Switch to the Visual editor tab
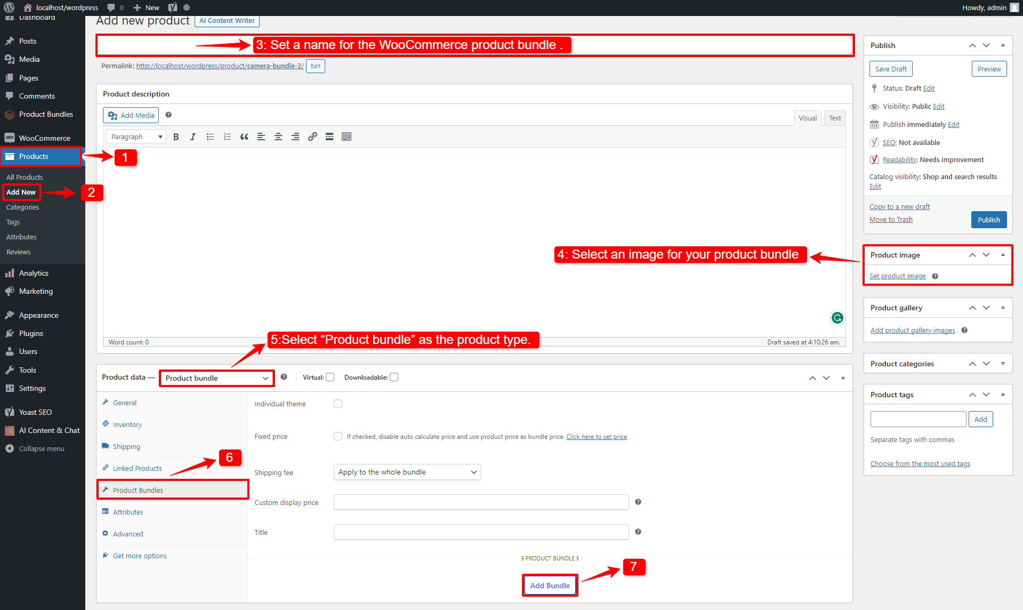This screenshot has height=610, width=1023. pos(807,118)
